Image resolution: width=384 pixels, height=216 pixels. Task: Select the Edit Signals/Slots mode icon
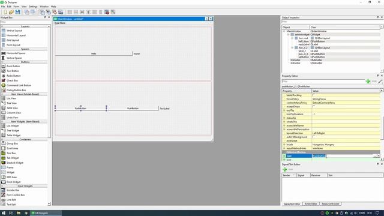click(x=48, y=12)
